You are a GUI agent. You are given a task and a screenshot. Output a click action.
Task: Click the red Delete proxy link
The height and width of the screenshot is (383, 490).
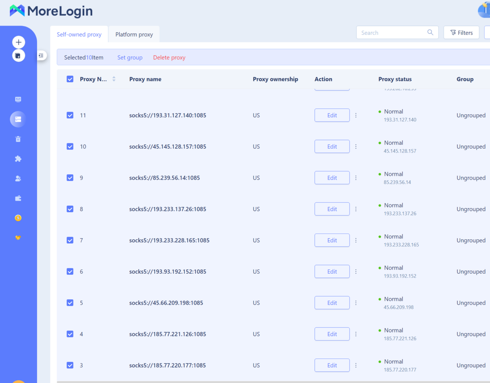(x=169, y=58)
